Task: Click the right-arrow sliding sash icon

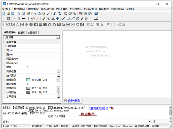Action: (68, 25)
